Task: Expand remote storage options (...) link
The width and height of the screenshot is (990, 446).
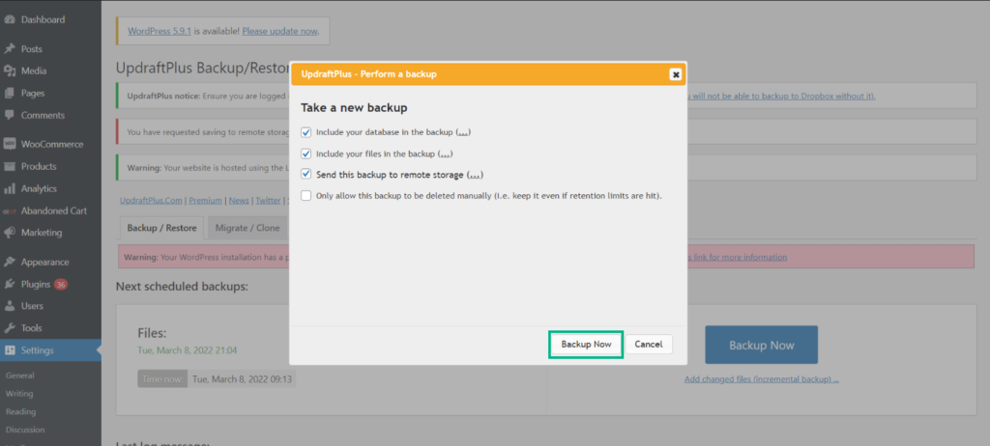Action: click(476, 175)
